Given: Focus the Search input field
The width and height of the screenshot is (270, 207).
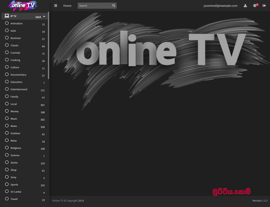Looking at the screenshot, I should [95, 6].
